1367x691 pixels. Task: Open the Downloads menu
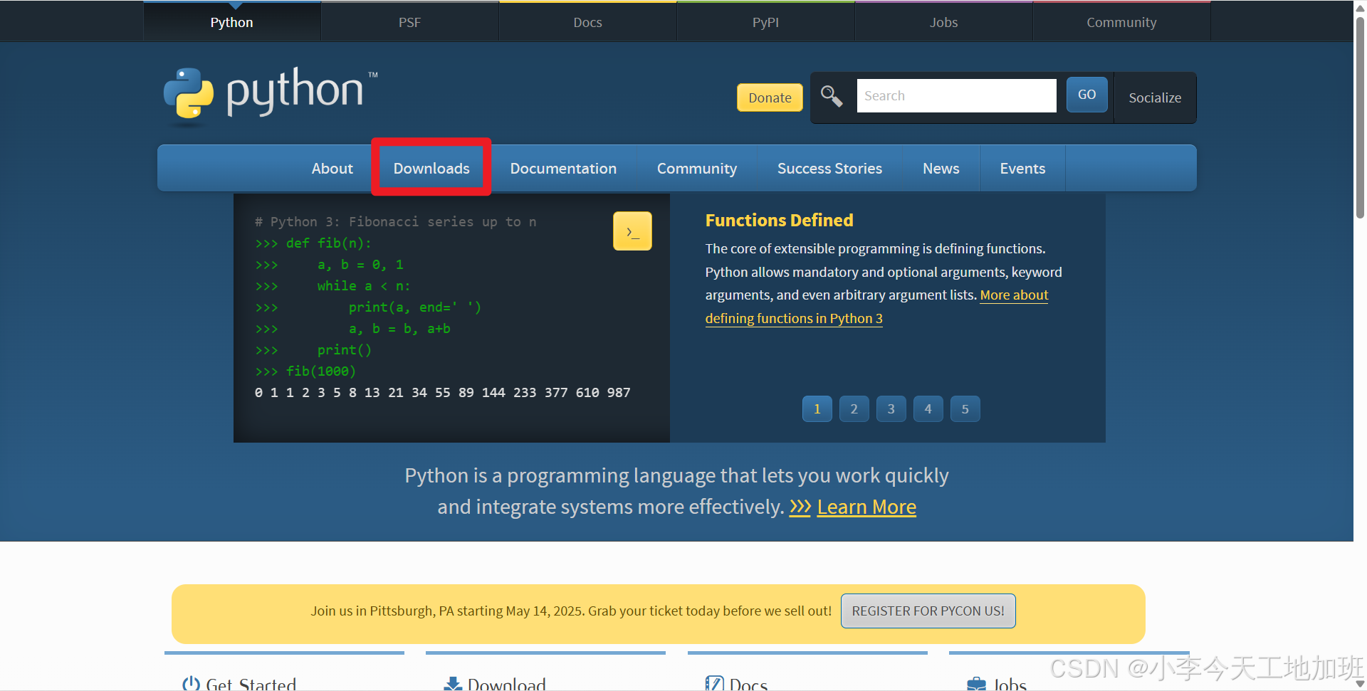[431, 169]
